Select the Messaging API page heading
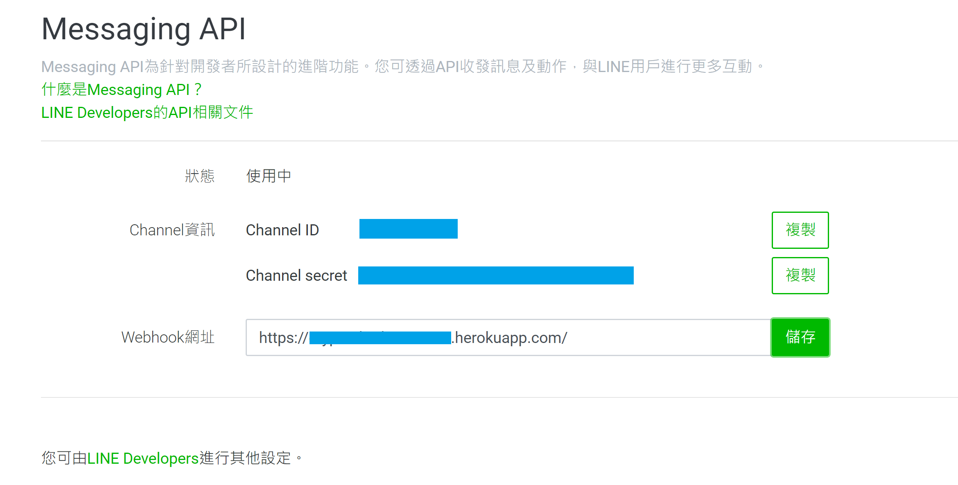Image resolution: width=958 pixels, height=485 pixels. (x=143, y=29)
